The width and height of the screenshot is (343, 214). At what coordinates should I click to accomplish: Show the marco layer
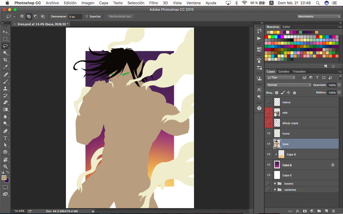point(269,102)
